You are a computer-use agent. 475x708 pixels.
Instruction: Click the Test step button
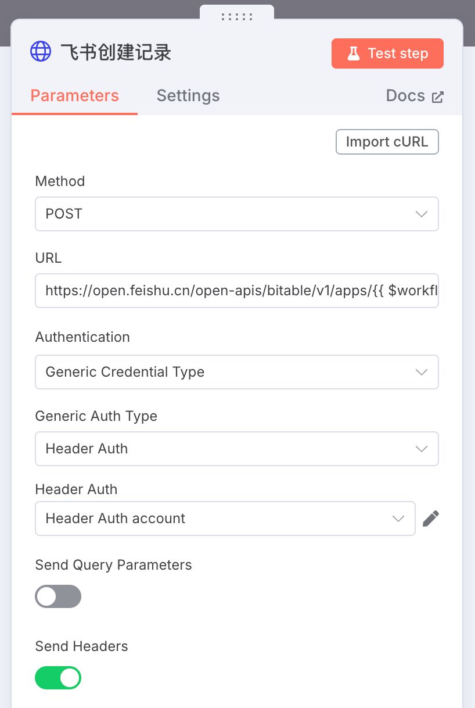coord(387,53)
